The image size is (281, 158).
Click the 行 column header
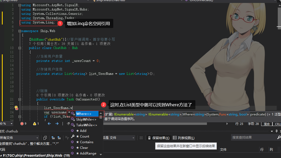(x=262, y=150)
